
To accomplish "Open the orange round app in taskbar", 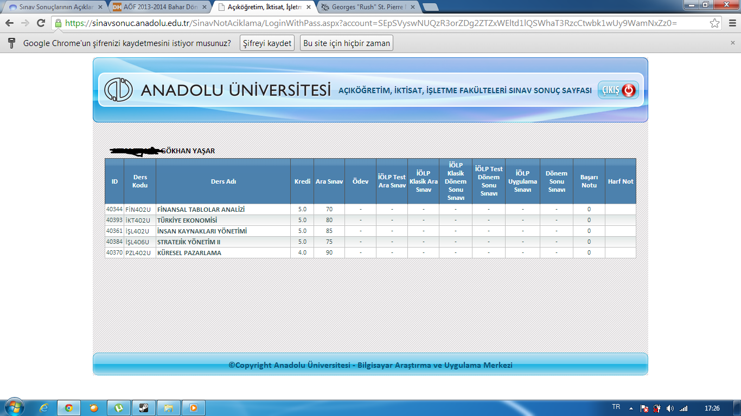I will (94, 408).
